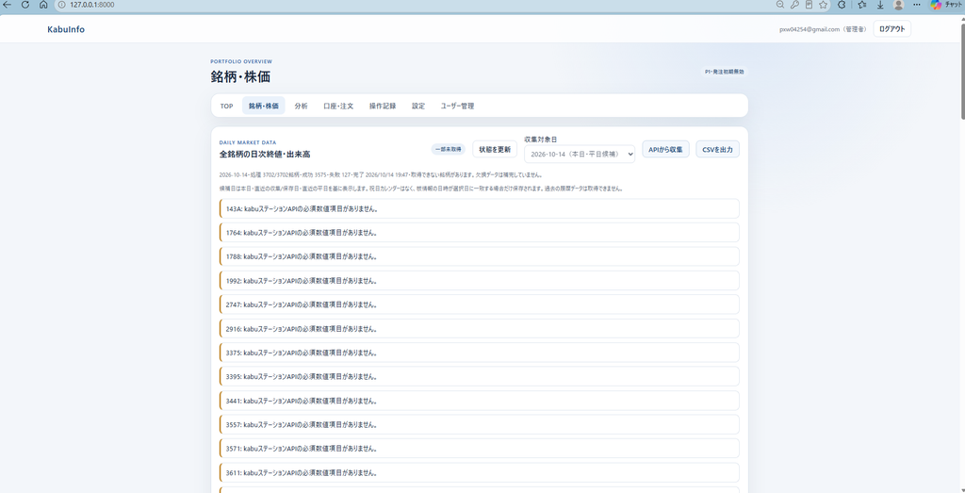The height and width of the screenshot is (493, 965).
Task: Open the browser home page icon
Action: coord(43,5)
